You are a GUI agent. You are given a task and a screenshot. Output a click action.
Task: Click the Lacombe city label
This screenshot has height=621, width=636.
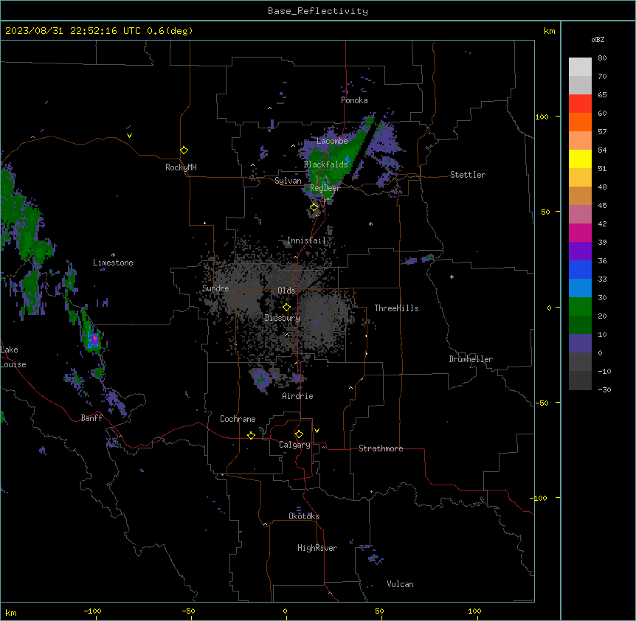[332, 141]
